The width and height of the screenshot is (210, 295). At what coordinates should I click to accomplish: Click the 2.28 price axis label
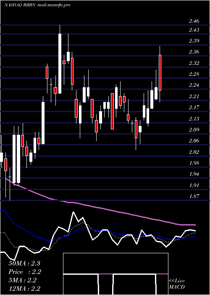pos(194,74)
